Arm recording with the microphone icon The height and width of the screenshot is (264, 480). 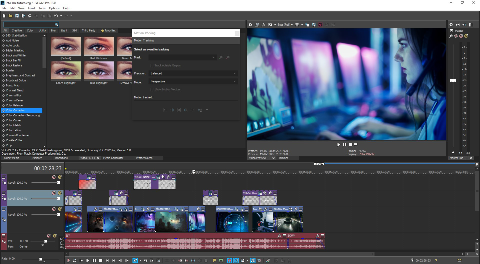click(68, 260)
